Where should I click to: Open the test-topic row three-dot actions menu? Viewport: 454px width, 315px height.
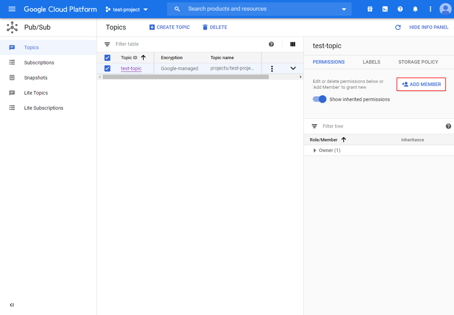pos(272,69)
